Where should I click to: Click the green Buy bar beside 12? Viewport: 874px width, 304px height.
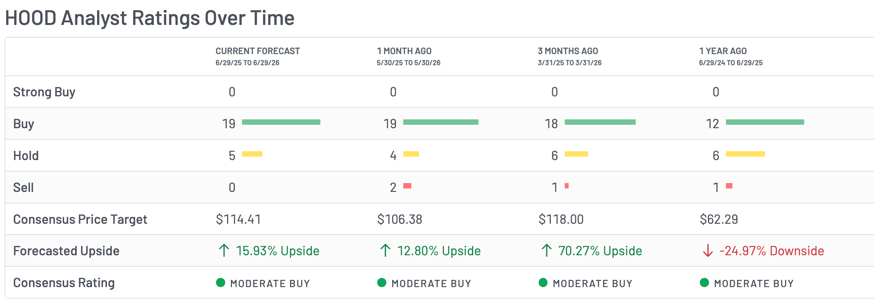click(765, 122)
